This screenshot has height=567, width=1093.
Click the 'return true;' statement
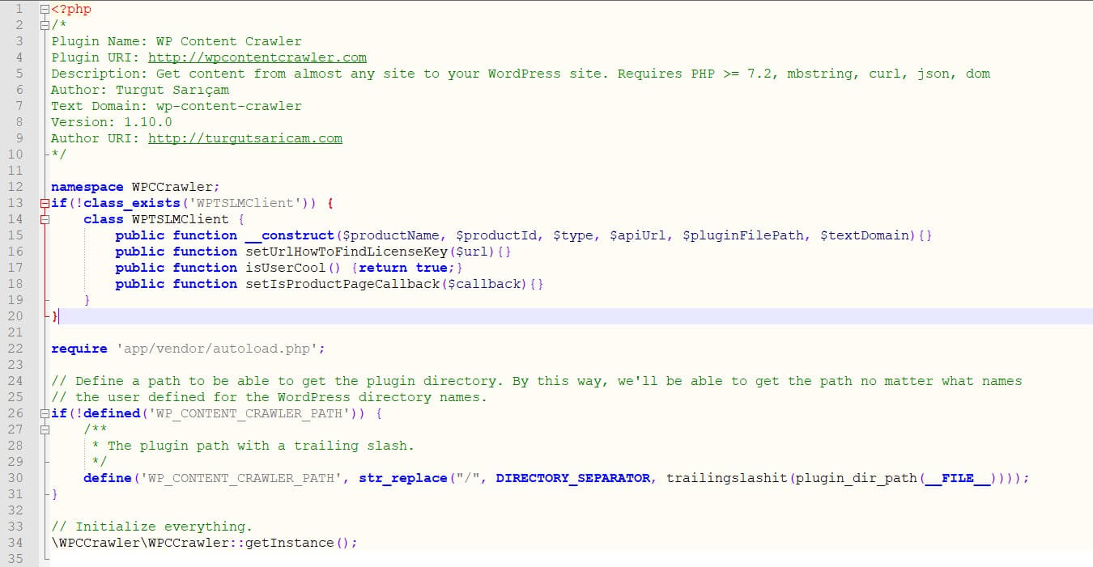pyautogui.click(x=407, y=268)
